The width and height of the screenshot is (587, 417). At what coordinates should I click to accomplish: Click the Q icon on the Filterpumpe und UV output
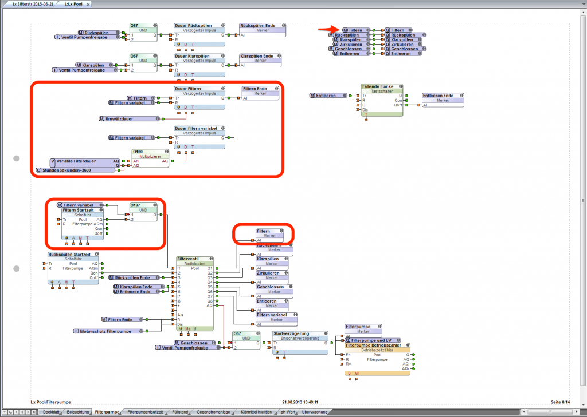pos(347,340)
